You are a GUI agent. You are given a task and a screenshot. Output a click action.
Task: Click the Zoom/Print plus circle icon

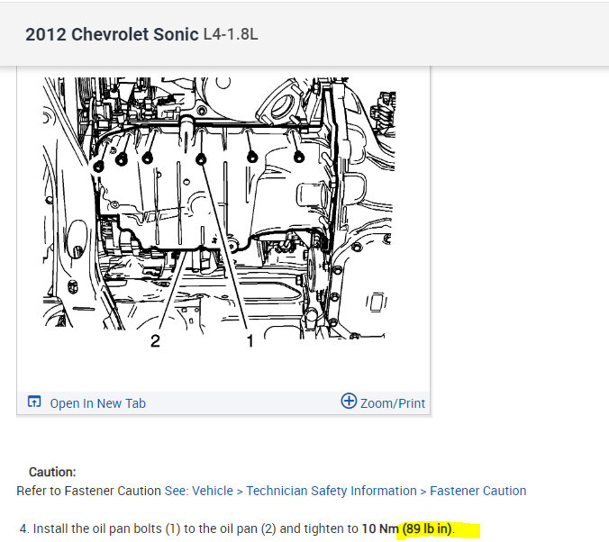point(349,401)
